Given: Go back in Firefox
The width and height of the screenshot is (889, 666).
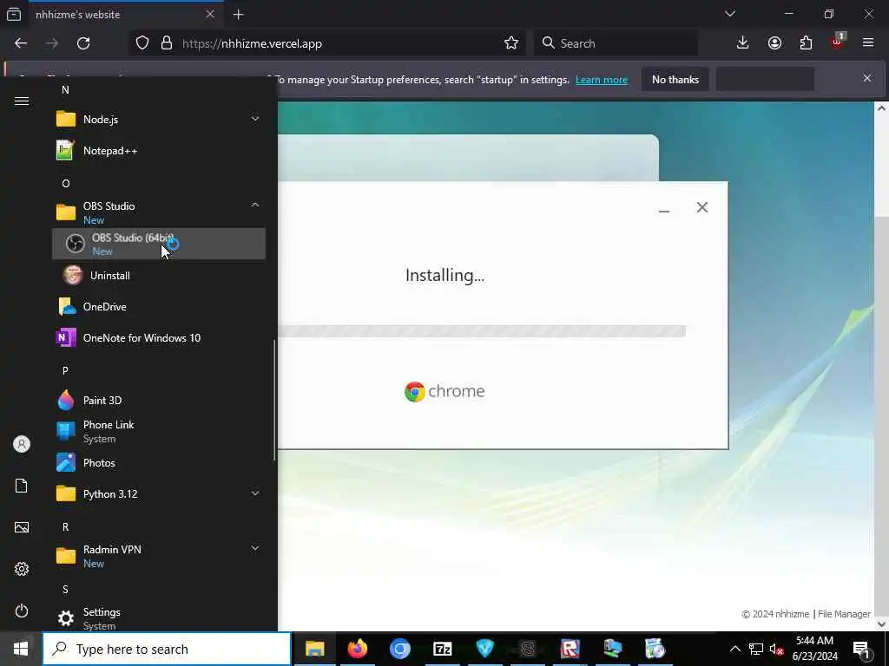Looking at the screenshot, I should click(21, 43).
